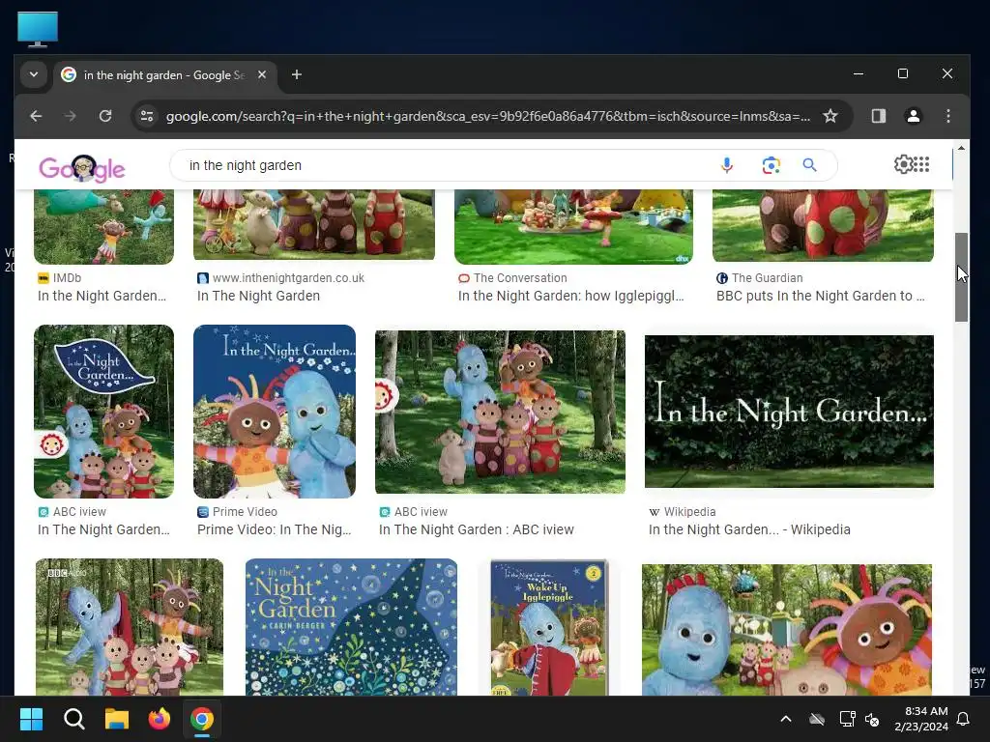Open ABC iview leaf logo thumbnail

click(103, 412)
